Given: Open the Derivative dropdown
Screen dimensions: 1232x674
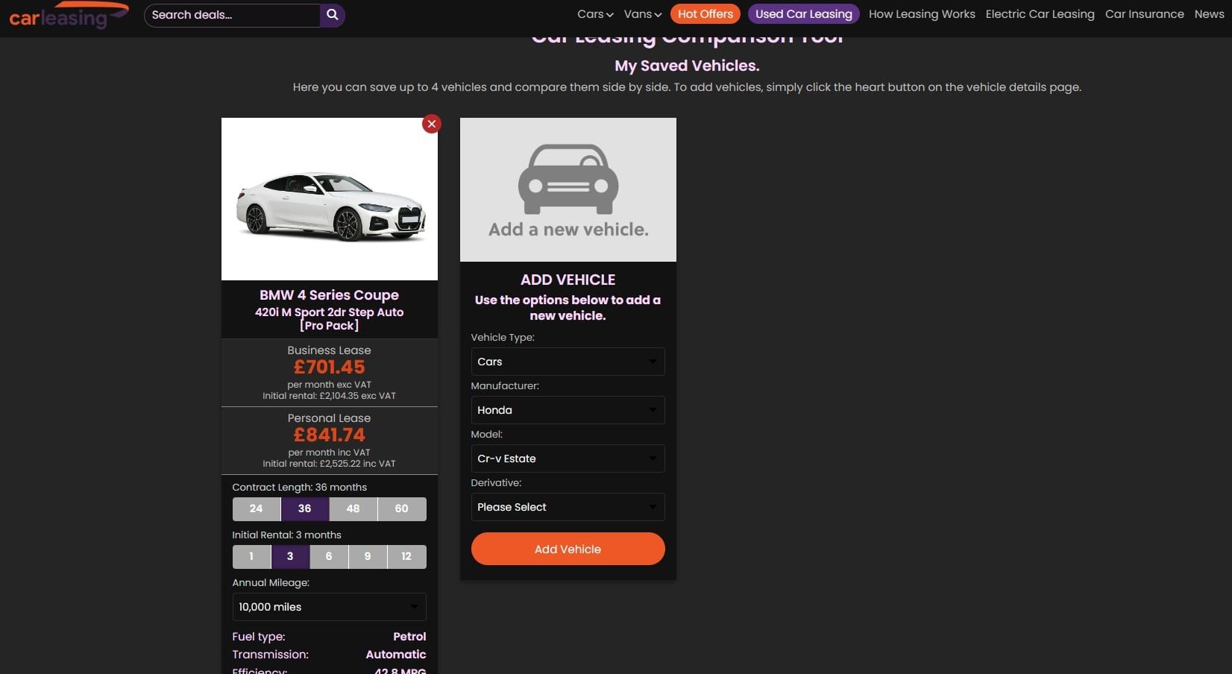Looking at the screenshot, I should click(x=567, y=507).
